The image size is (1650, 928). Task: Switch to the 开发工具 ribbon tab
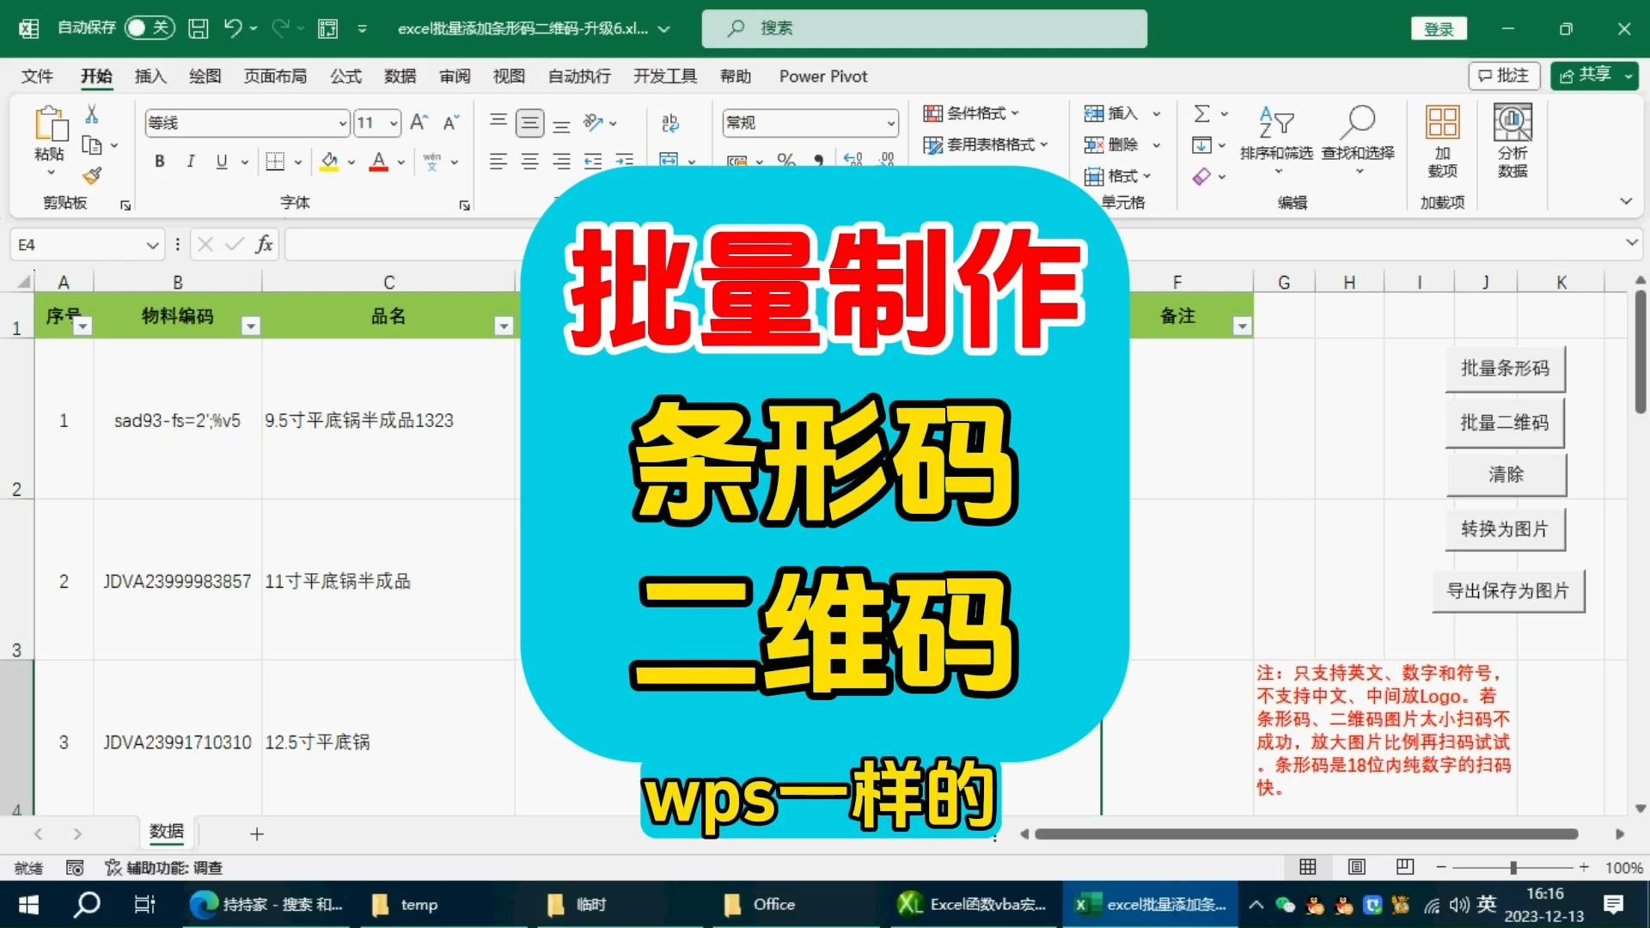665,76
